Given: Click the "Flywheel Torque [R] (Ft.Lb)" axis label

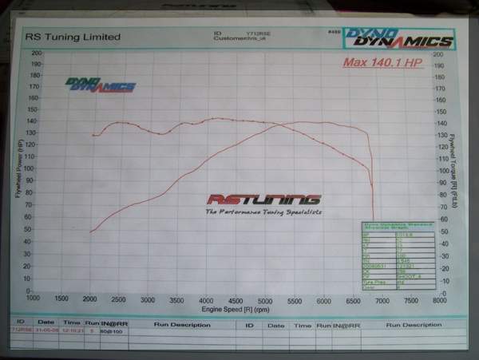Looking at the screenshot, I should click(453, 171).
